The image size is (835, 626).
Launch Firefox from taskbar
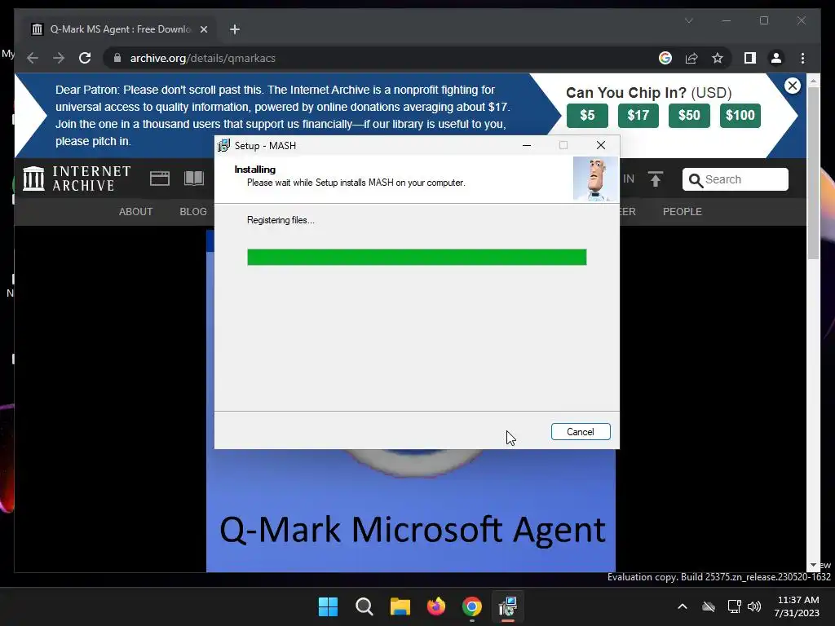tap(436, 606)
